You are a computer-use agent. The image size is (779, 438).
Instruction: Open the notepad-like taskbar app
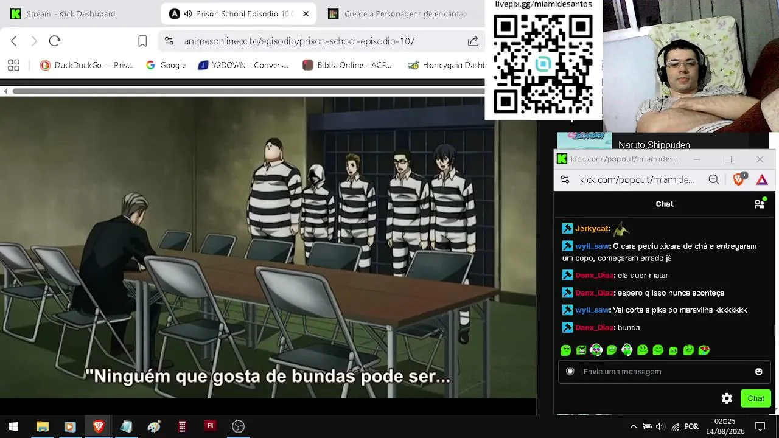[x=126, y=426]
